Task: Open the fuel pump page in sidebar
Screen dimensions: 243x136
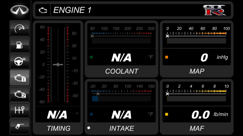Action: click(x=19, y=45)
